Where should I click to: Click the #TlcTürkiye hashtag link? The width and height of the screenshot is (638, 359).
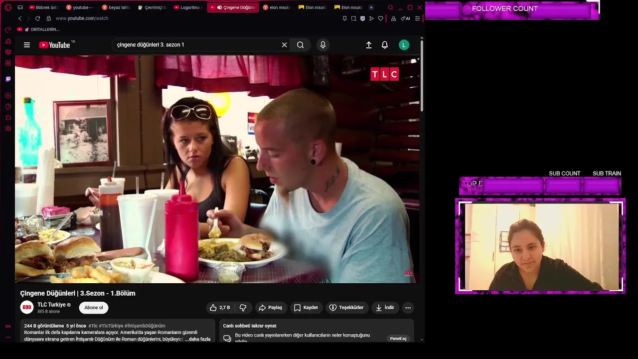[111, 326]
